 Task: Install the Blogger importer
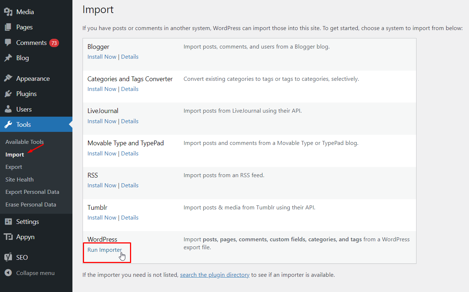coord(102,57)
